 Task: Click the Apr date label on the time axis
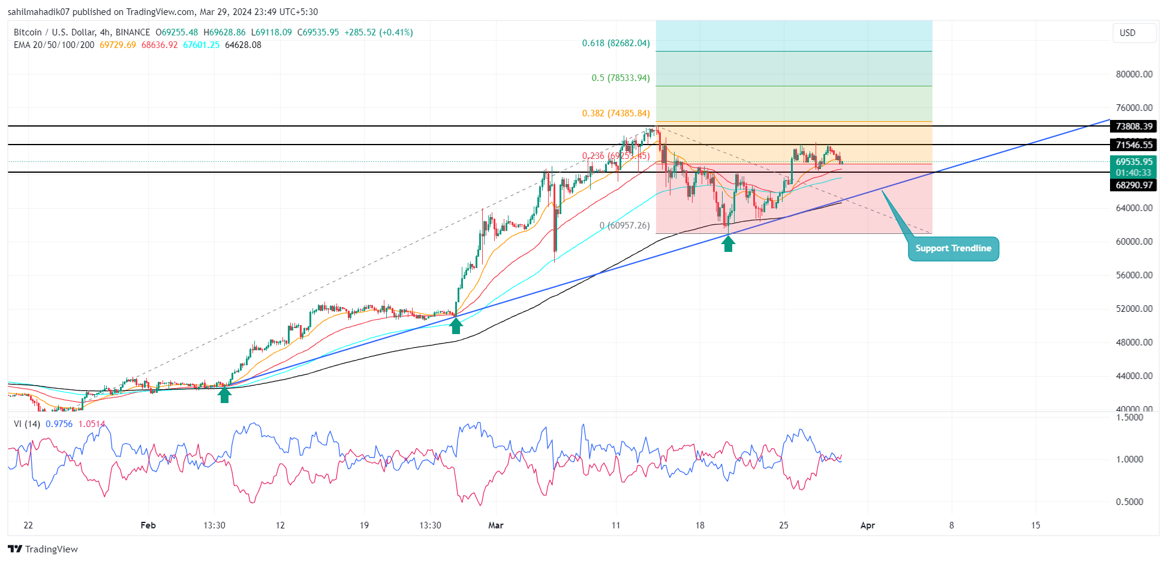(x=868, y=525)
